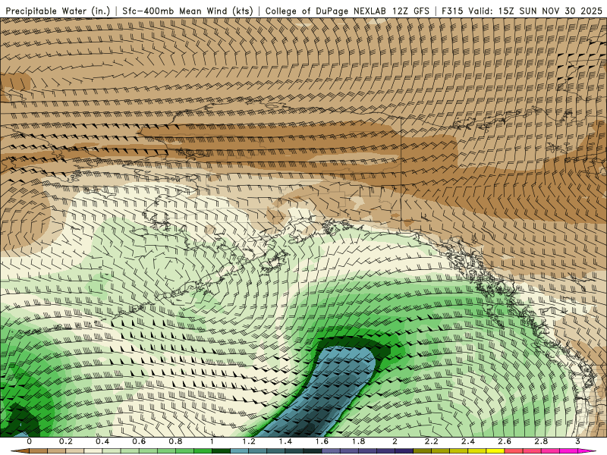
Task: Click the 'F315' forecast hour text
Action: (452, 11)
